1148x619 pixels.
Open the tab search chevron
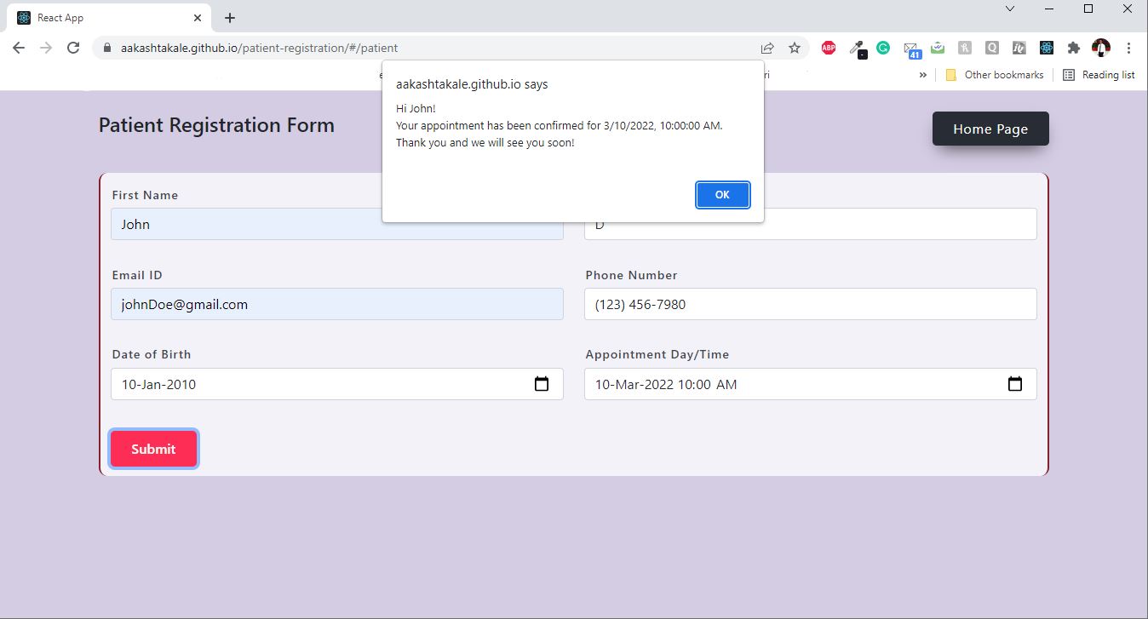pyautogui.click(x=1008, y=9)
